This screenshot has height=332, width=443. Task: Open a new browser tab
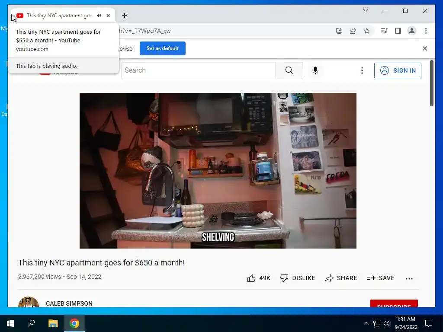tap(125, 16)
